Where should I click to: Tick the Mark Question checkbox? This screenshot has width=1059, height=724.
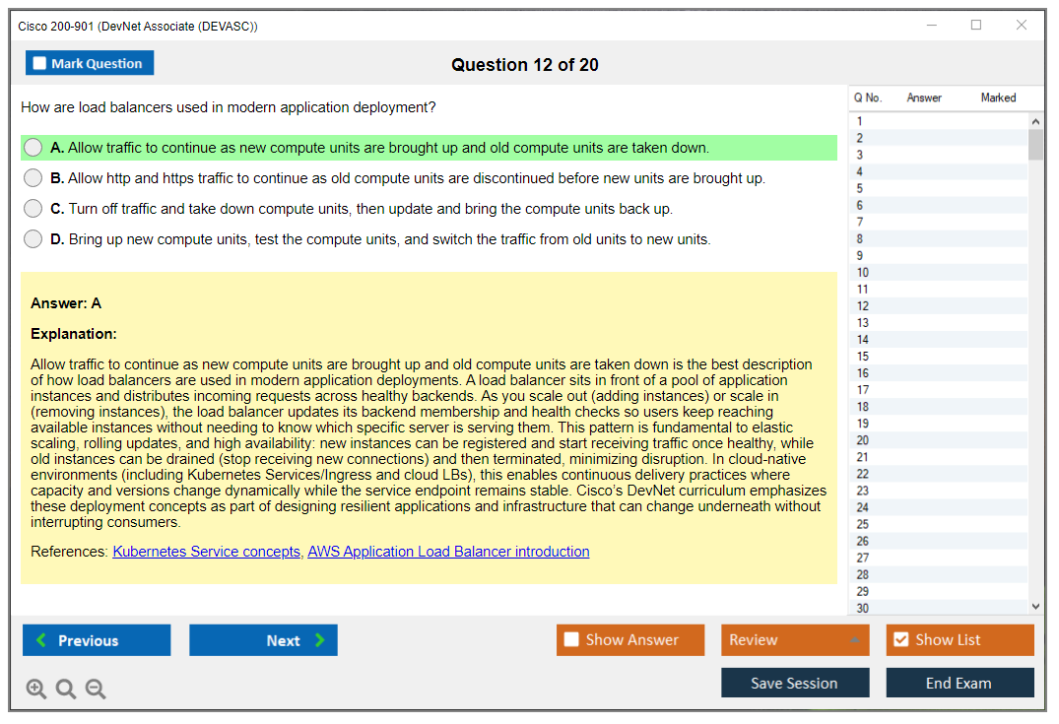click(40, 64)
